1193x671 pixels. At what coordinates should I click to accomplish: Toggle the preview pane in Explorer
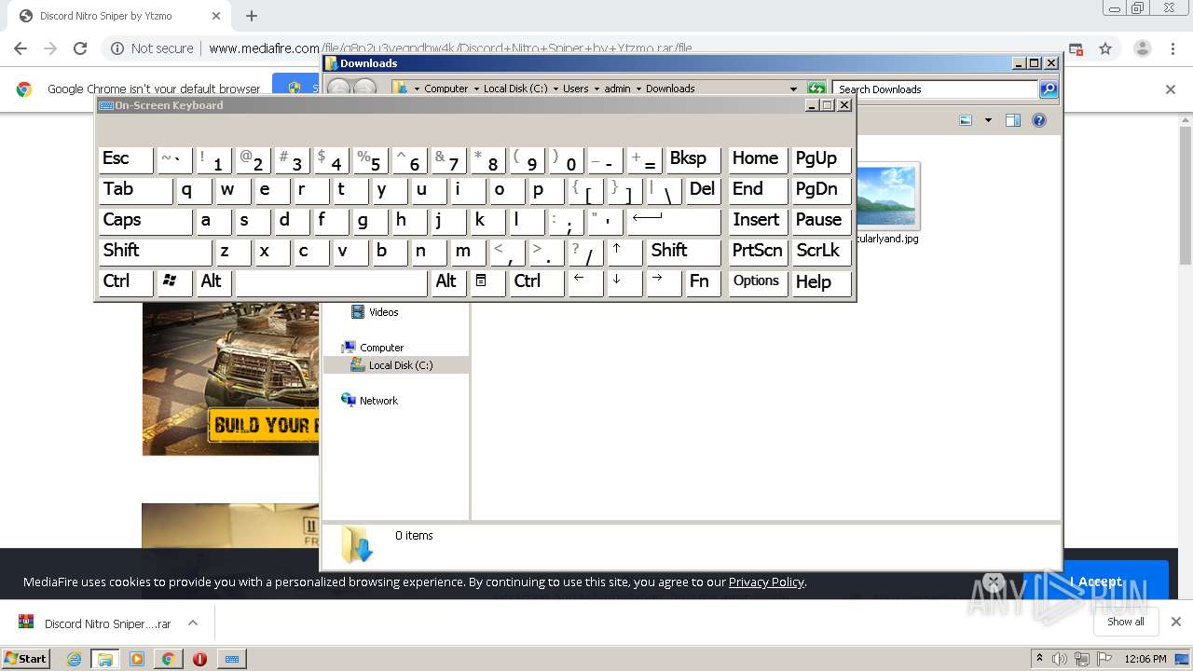(x=1013, y=120)
